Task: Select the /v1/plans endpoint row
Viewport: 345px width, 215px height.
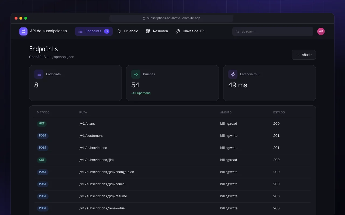Action: point(172,124)
